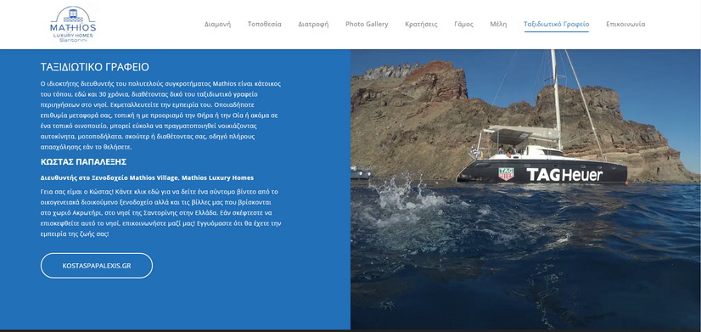Open the Τοποθεσία menu item
The width and height of the screenshot is (701, 332).
pyautogui.click(x=265, y=24)
